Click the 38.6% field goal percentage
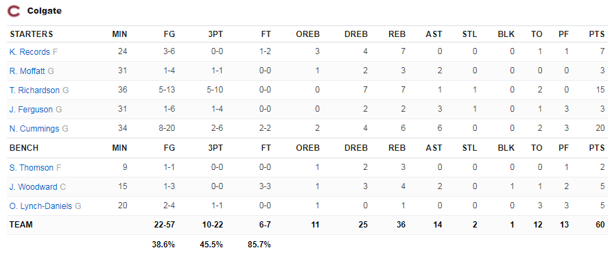Viewport: 612px width, 259px height. [163, 245]
